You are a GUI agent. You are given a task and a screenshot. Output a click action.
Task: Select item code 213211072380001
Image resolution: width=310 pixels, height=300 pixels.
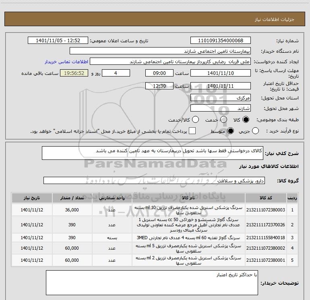(x=266, y=260)
